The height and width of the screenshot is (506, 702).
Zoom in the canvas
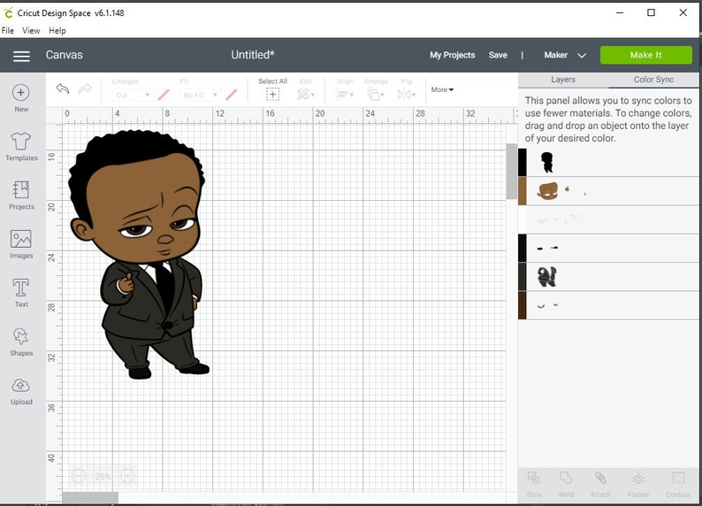[127, 476]
